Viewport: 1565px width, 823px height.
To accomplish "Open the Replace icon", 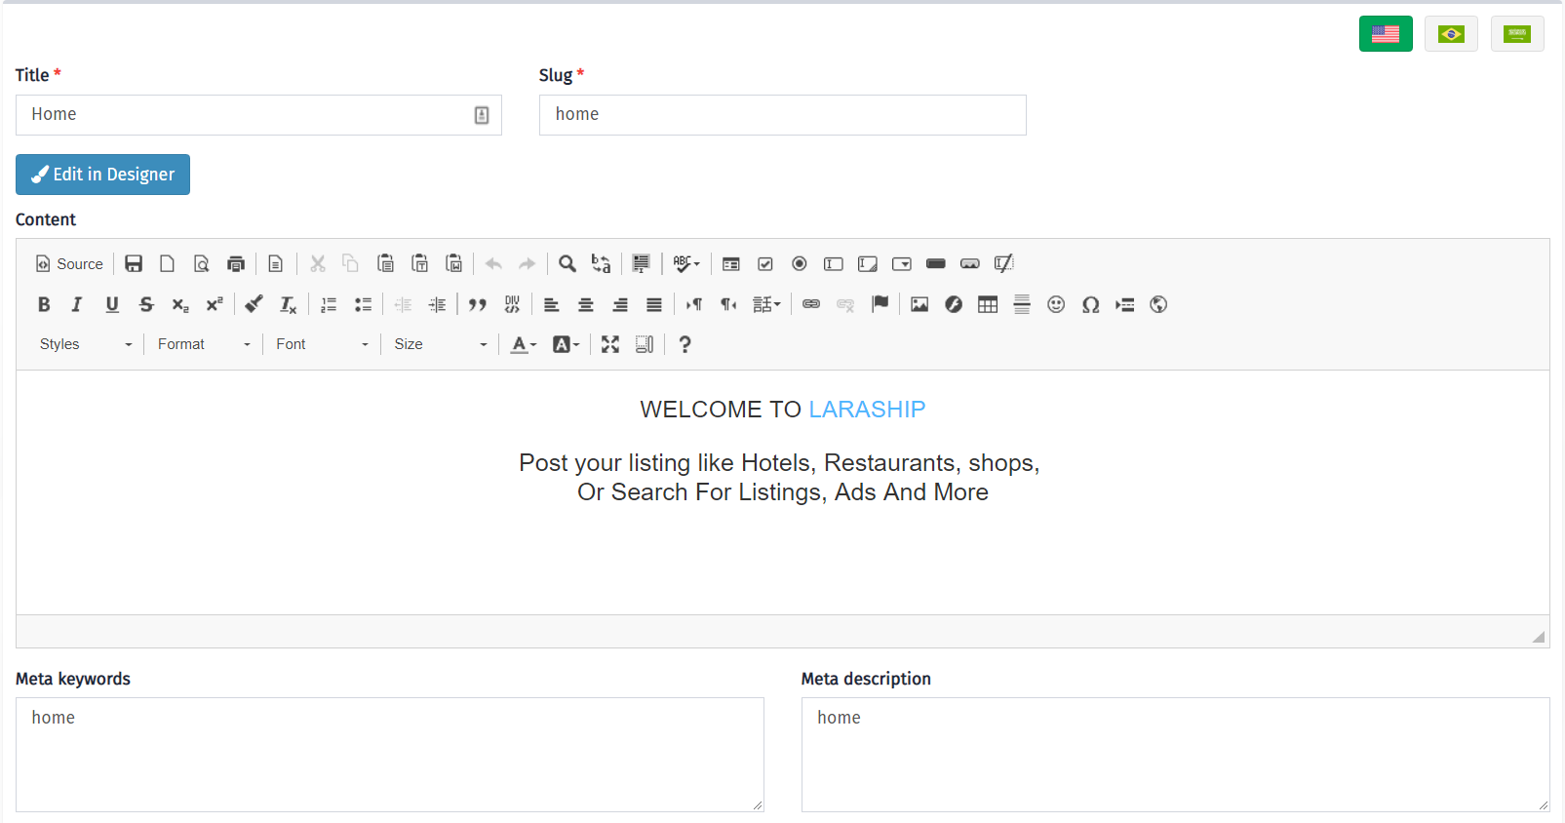I will tap(602, 264).
